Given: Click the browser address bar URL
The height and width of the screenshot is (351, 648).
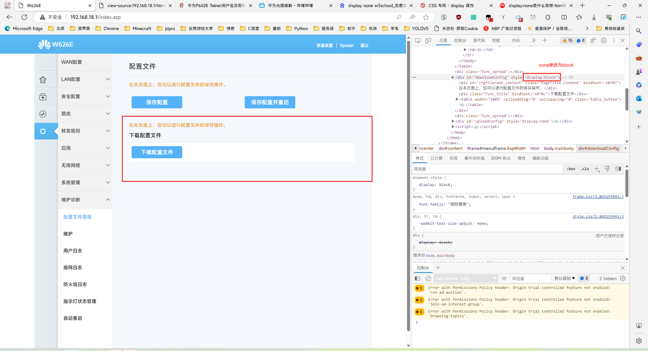Looking at the screenshot, I should (x=96, y=17).
